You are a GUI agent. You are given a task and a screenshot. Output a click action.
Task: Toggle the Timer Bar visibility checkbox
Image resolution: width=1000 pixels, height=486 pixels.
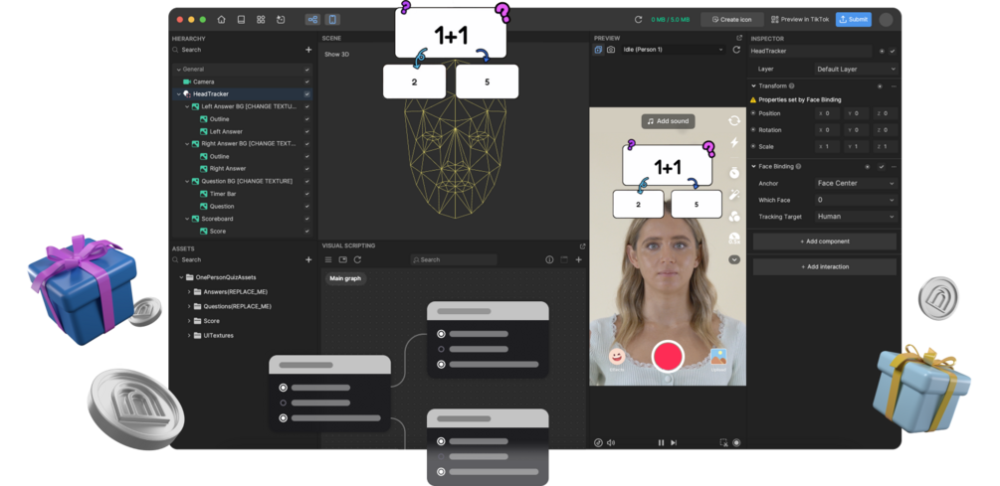point(307,194)
